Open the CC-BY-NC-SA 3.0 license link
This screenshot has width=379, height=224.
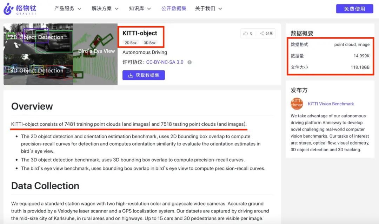click(165, 62)
